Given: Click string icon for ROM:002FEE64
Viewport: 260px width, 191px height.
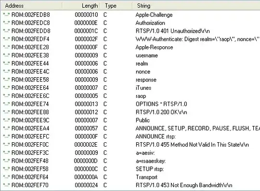Looking at the screenshot, I should (6, 88).
